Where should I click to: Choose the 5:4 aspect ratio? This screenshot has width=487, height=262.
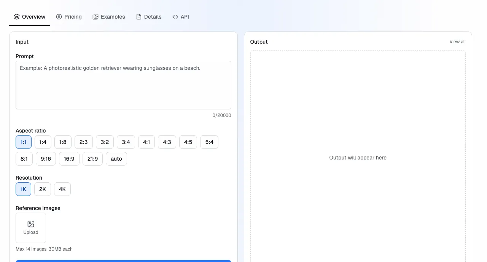(x=209, y=142)
